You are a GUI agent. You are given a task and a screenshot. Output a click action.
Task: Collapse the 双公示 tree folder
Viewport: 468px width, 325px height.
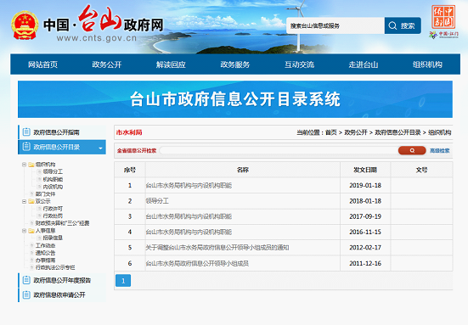click(24, 202)
